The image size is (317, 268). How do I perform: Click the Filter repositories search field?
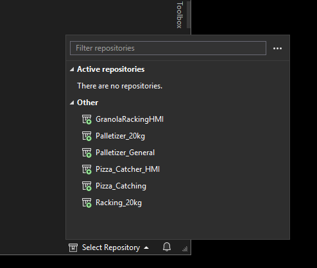[x=168, y=48]
